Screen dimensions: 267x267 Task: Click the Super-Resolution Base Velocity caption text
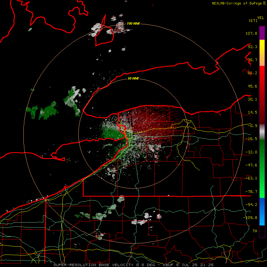tap(133, 265)
